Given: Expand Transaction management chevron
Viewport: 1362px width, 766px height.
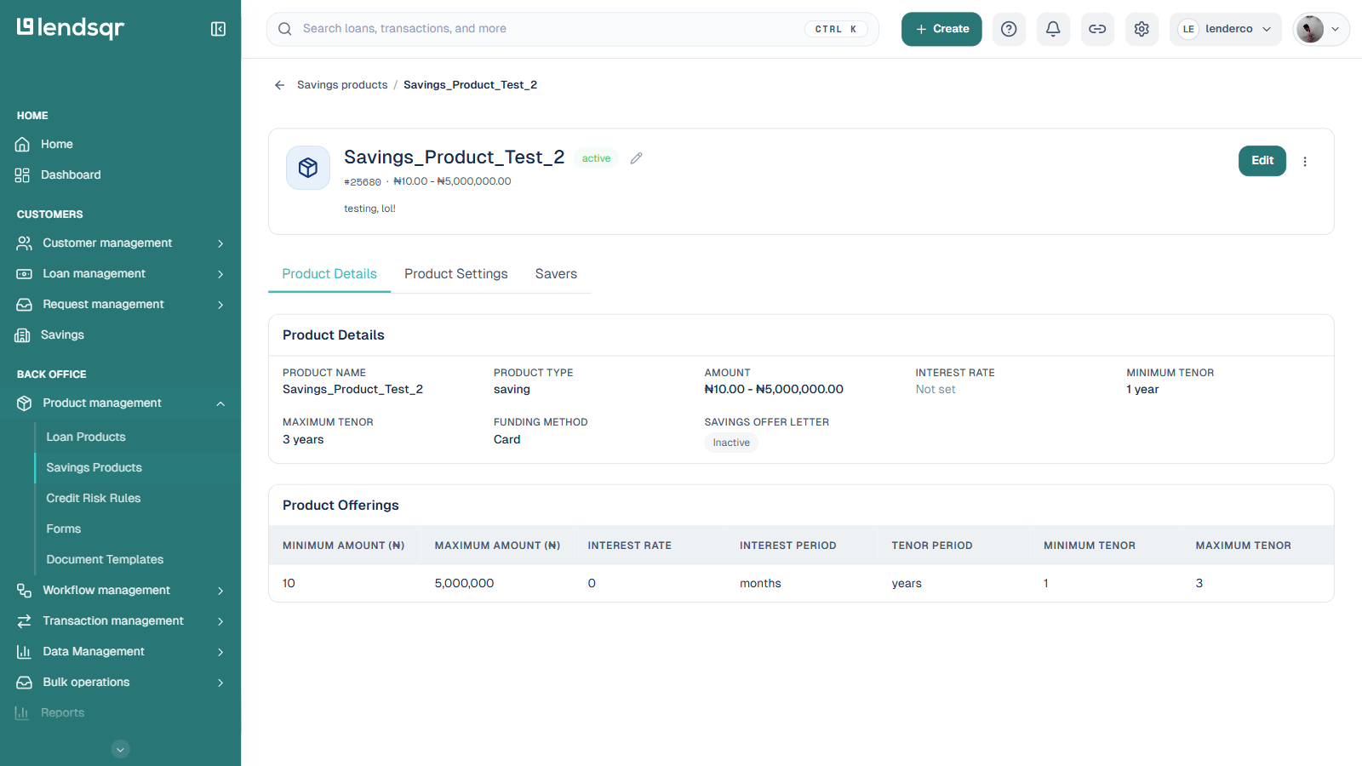Looking at the screenshot, I should [220, 621].
